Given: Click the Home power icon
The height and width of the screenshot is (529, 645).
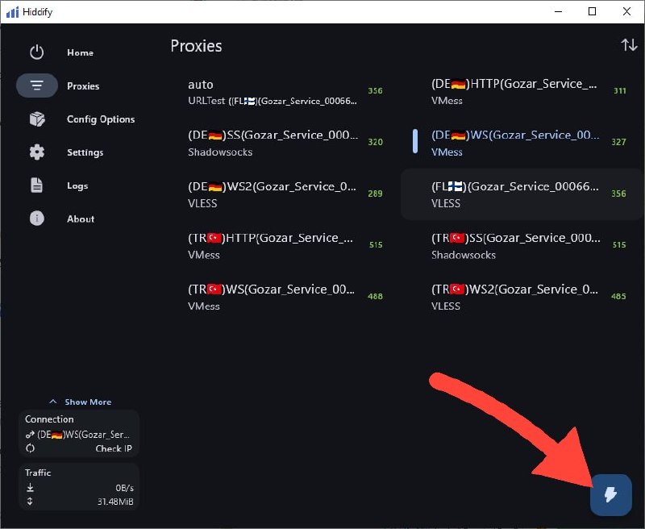Looking at the screenshot, I should [36, 52].
